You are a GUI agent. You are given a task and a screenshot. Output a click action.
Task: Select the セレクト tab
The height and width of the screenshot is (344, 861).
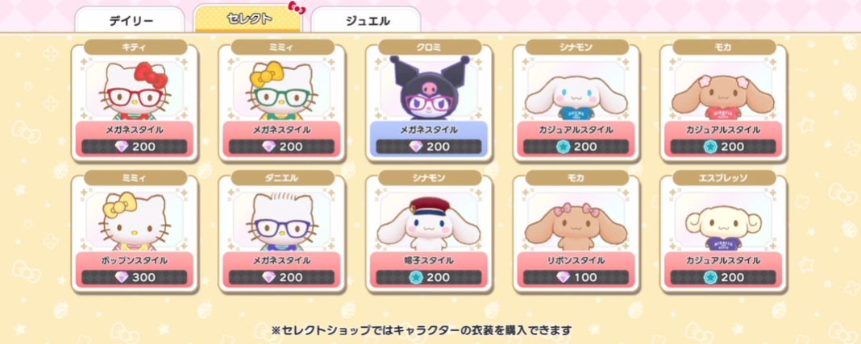point(247,19)
